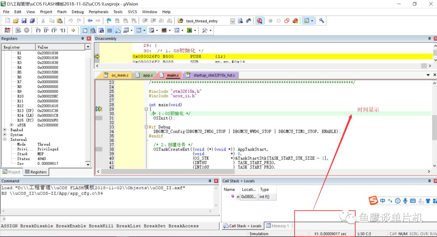Open the Sogou emoji panel

(398, 201)
